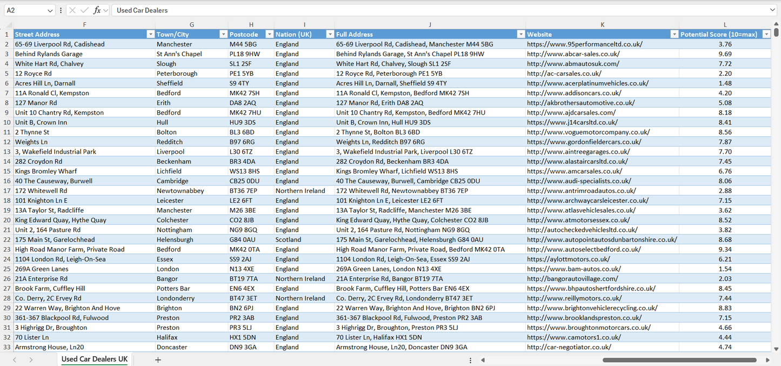This screenshot has width=781, height=366.
Task: Select full address 2 Thynne St, Bolton BL3 6BD
Action: tap(430, 132)
